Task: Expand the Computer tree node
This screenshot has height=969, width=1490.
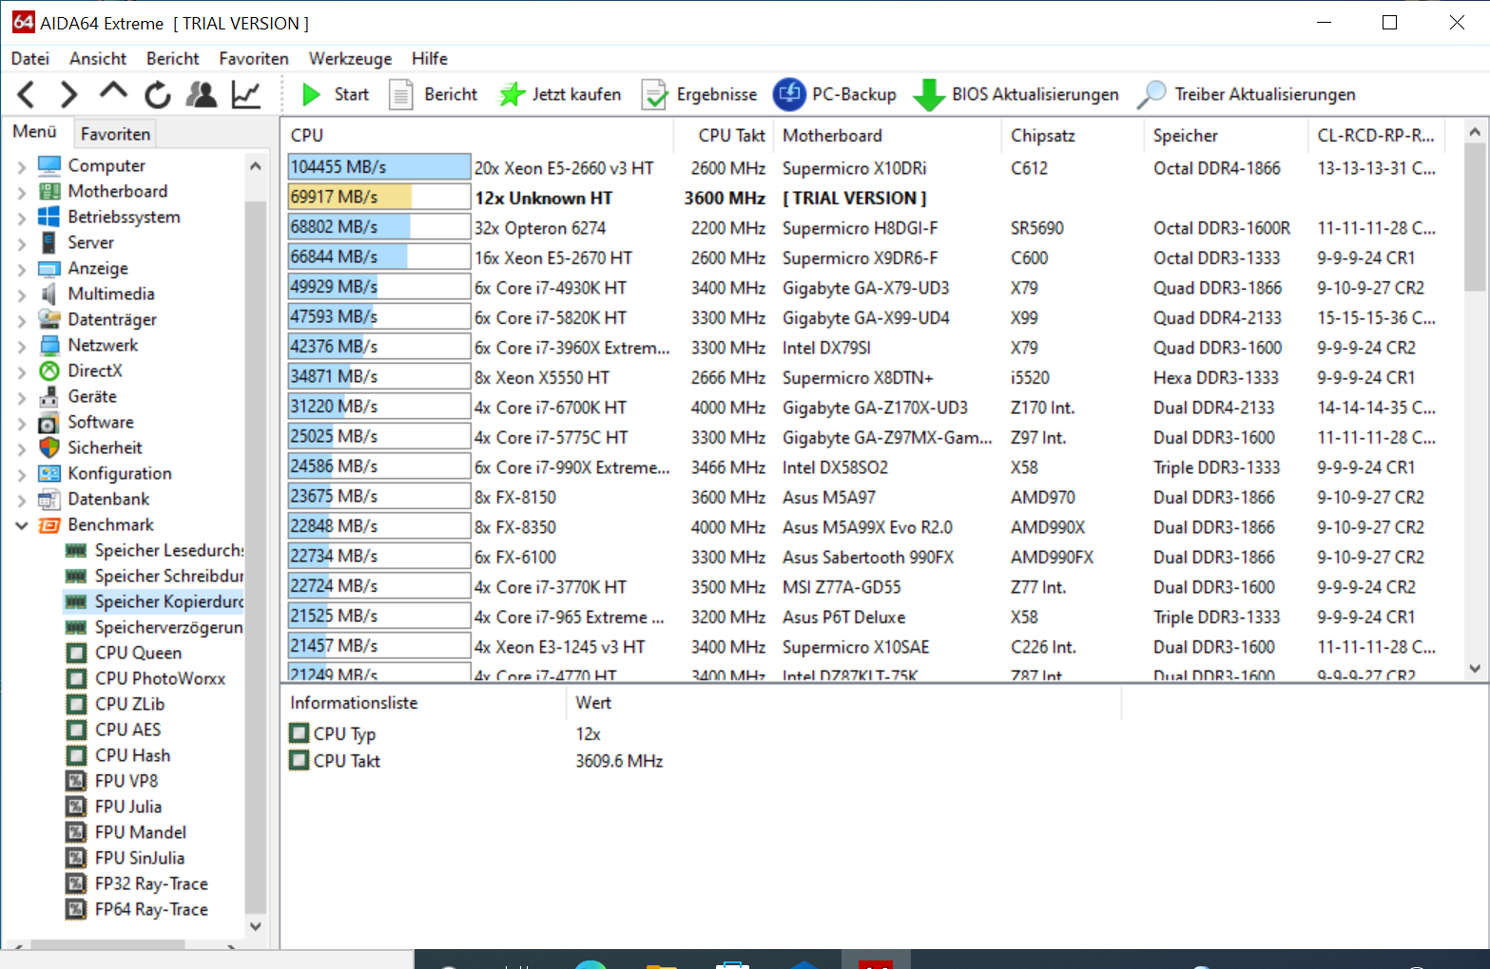Action: click(x=21, y=164)
